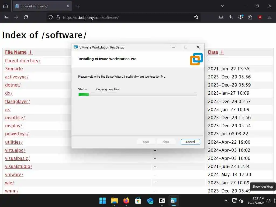Show hidden system tray icons
This screenshot has height=207, width=276.
click(226, 201)
